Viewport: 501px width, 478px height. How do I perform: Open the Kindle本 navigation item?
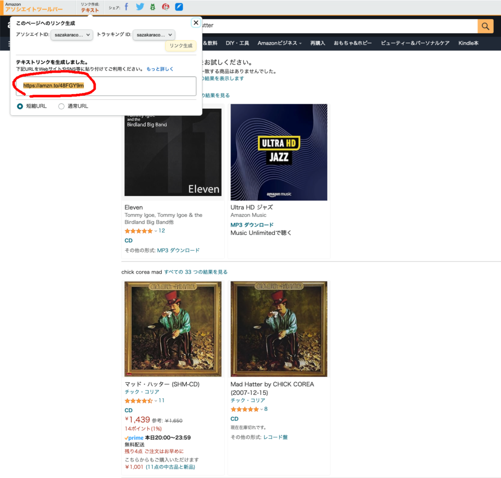[x=468, y=43]
